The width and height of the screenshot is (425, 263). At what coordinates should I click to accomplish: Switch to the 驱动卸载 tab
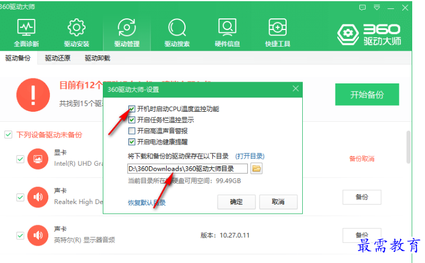[x=97, y=58]
